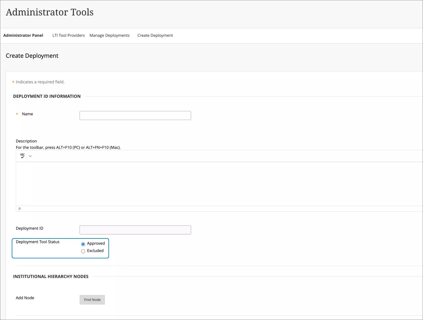Click the spell check icon in editor toolbar
Image resolution: width=423 pixels, height=320 pixels.
(x=22, y=156)
